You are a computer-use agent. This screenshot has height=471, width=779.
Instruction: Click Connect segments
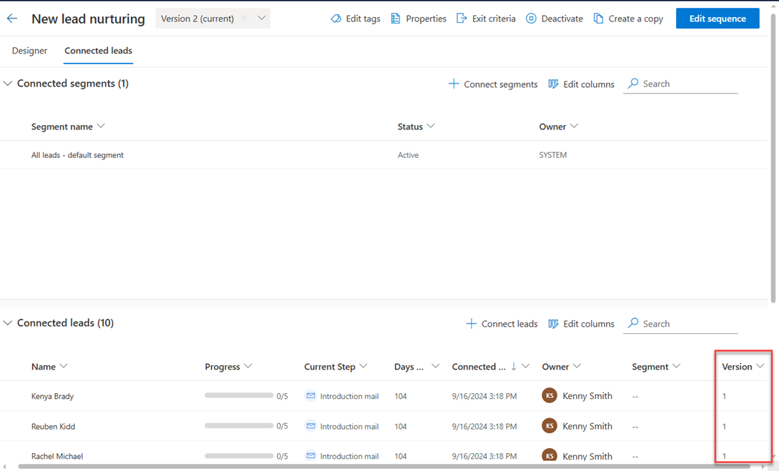tap(493, 84)
